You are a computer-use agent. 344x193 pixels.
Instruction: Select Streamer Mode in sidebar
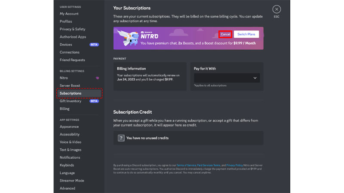pos(72,181)
